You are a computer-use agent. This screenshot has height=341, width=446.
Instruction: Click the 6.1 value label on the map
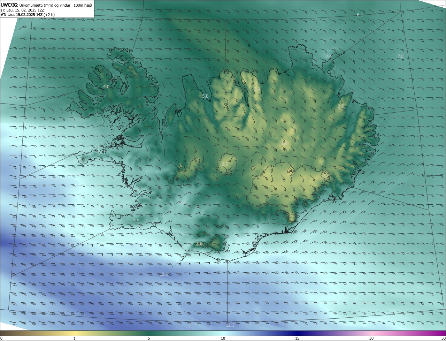[x=360, y=15]
